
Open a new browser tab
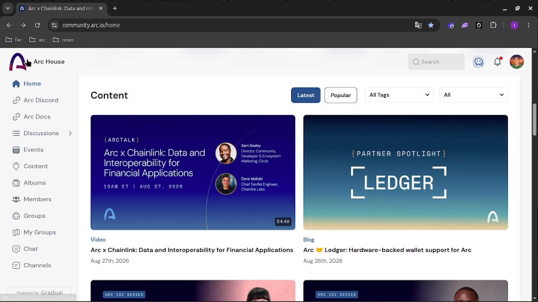coord(115,8)
